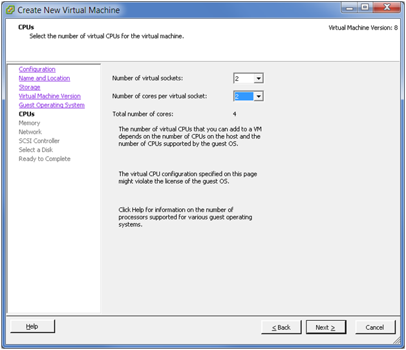Click the Virtual Machine Version: 8 label

click(363, 28)
